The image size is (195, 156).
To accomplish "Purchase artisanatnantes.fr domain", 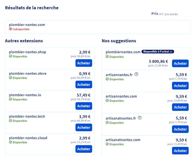I will [180, 129].
